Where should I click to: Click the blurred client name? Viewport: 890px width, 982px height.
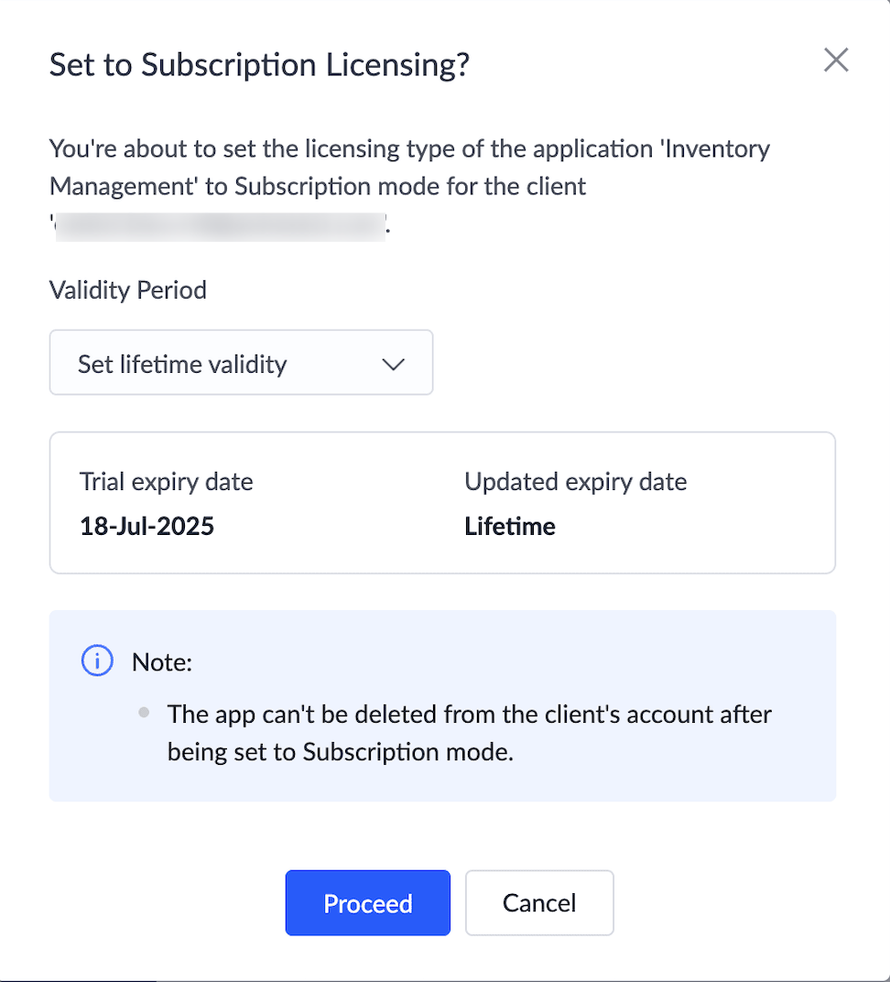(x=220, y=225)
